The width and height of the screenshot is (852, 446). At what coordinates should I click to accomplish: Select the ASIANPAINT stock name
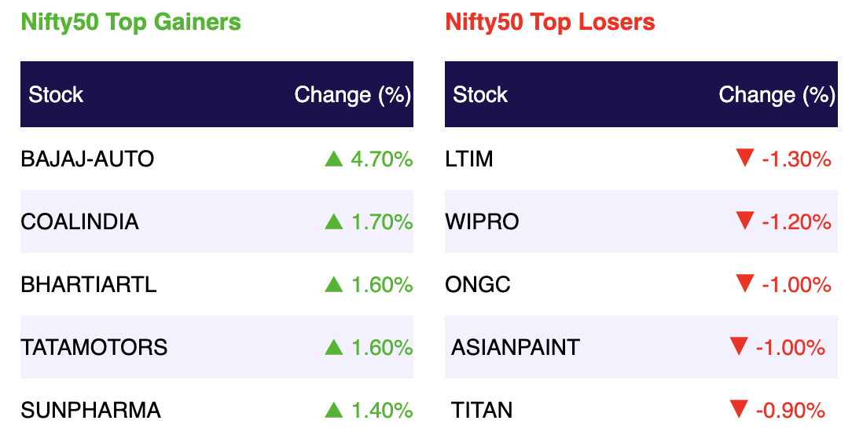point(516,347)
